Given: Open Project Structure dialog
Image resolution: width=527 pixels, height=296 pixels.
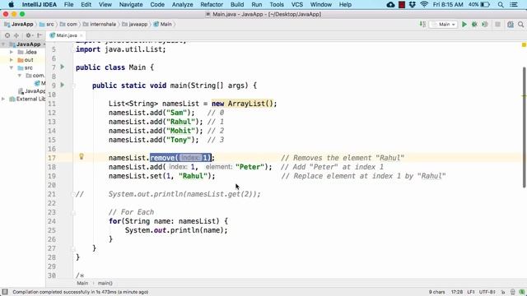Looking at the screenshot, I should pos(511,24).
